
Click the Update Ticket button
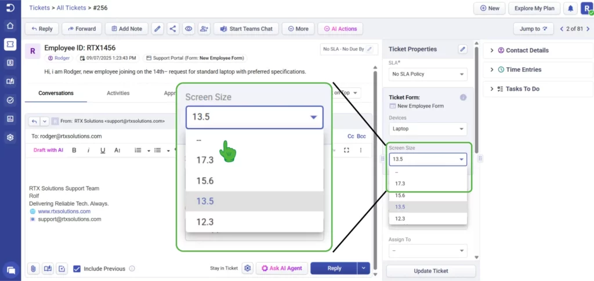(x=431, y=271)
